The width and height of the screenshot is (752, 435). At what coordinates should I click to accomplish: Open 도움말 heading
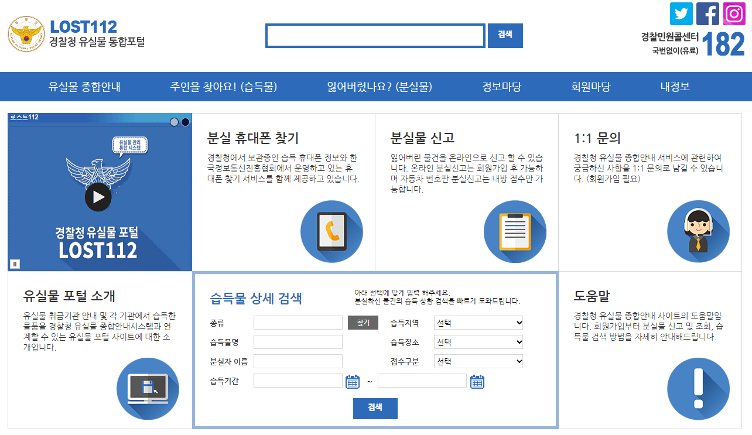[x=592, y=295]
